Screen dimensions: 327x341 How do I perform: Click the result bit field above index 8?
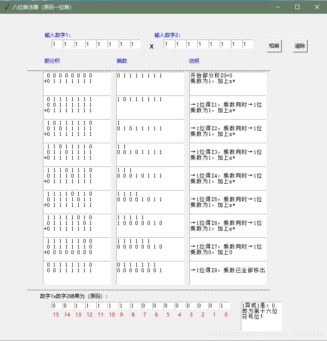coord(136,306)
